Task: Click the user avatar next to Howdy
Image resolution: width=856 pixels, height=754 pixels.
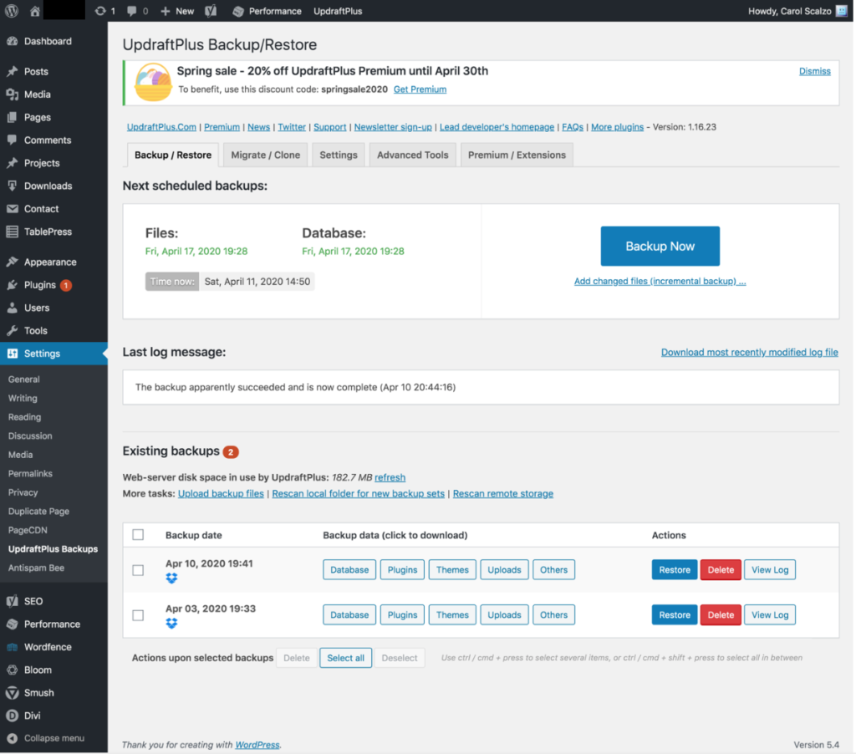Action: [x=841, y=11]
